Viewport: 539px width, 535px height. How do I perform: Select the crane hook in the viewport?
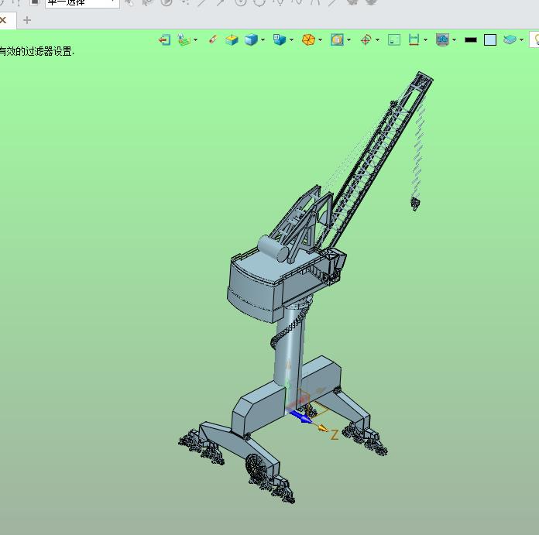tap(415, 204)
